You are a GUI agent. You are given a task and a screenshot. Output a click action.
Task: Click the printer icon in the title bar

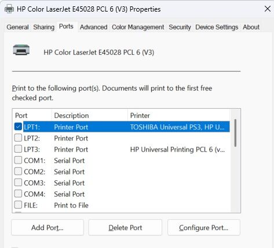tap(9, 9)
